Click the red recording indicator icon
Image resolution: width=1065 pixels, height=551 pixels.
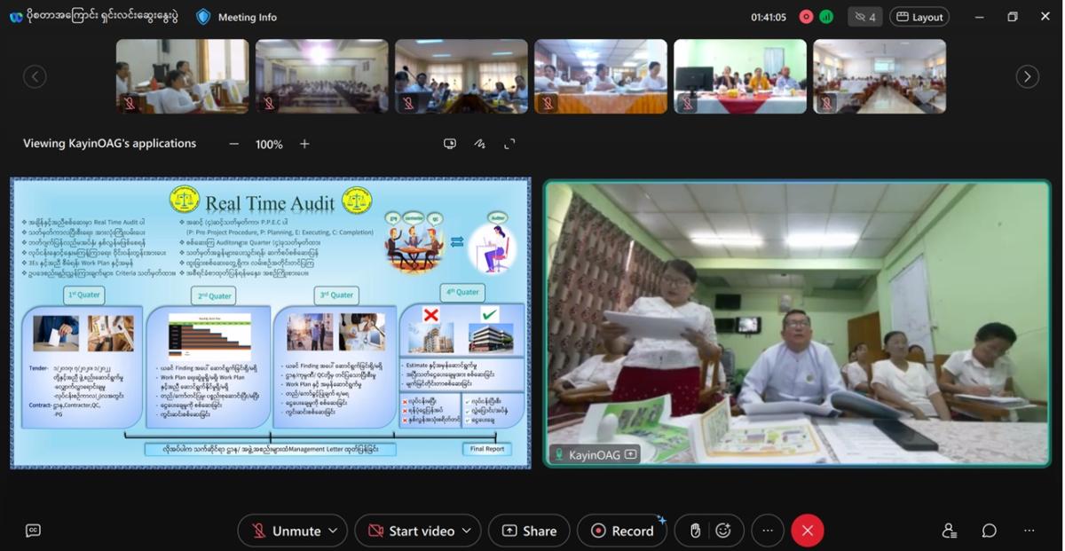tap(806, 17)
